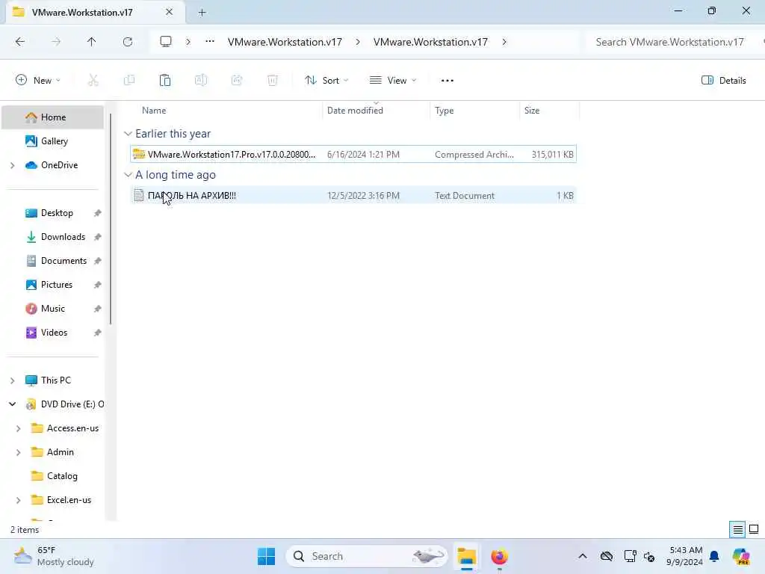Click the Copy icon in toolbar

(129, 81)
